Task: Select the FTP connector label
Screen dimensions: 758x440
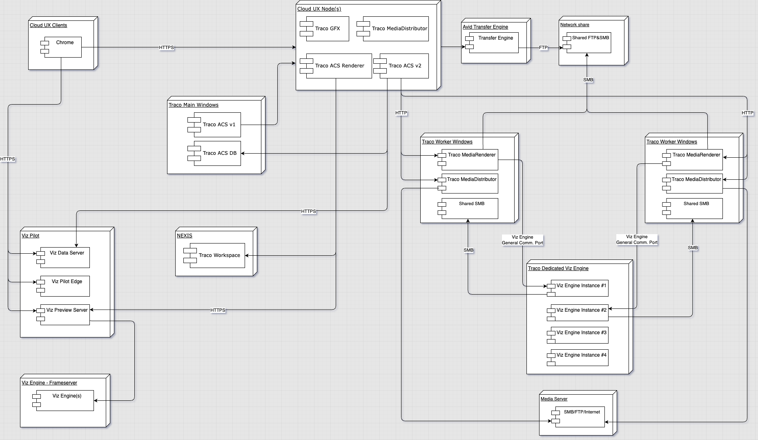Action: click(543, 48)
